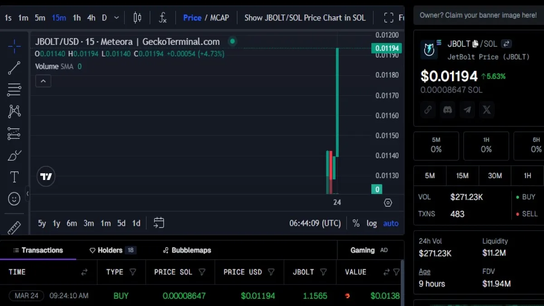Set chart range to 5y
Screen dimensions: 544x306
[x=42, y=223]
